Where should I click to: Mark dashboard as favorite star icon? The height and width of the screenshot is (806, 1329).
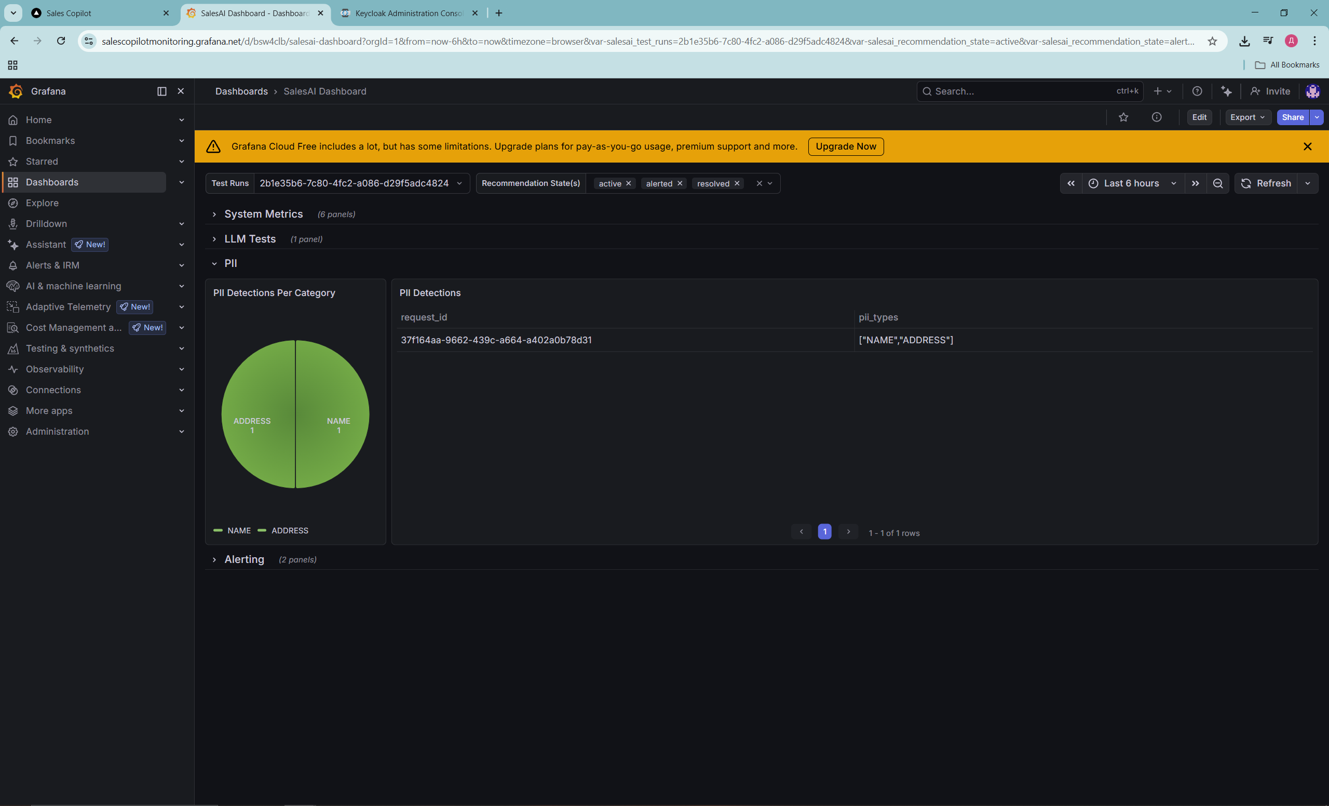point(1123,117)
